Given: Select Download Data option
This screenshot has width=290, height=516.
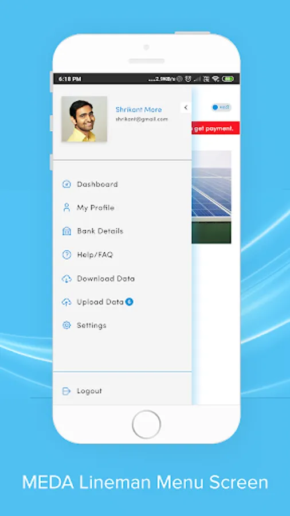Looking at the screenshot, I should click(x=106, y=279).
